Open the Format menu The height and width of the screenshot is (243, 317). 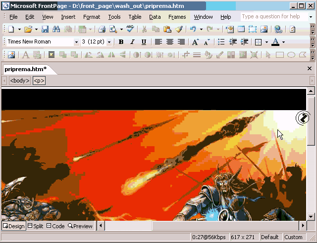pos(92,17)
